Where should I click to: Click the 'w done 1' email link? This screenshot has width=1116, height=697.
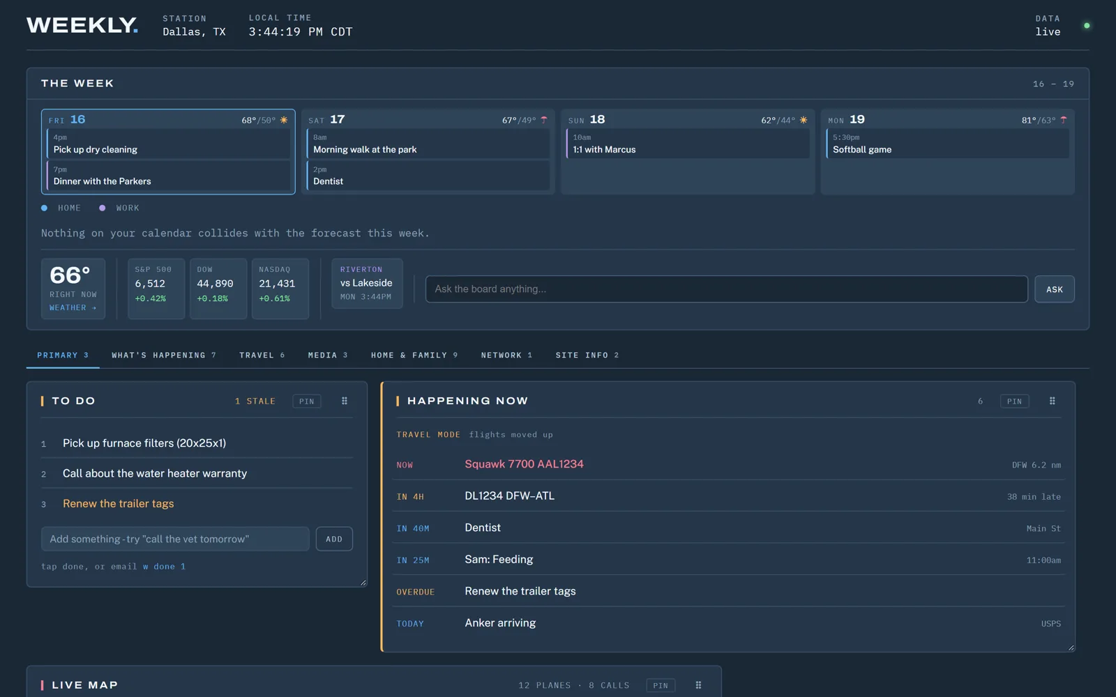(x=165, y=567)
